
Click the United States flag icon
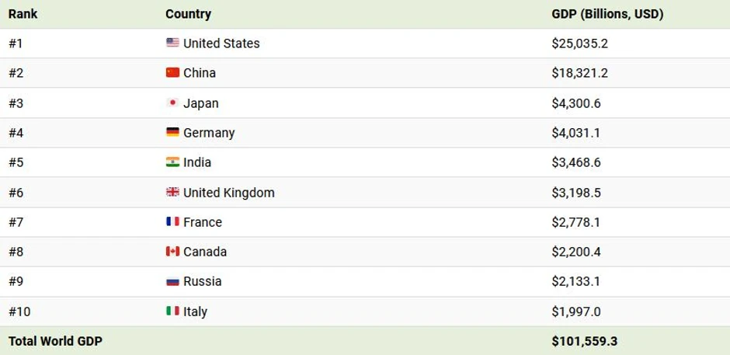pos(172,43)
